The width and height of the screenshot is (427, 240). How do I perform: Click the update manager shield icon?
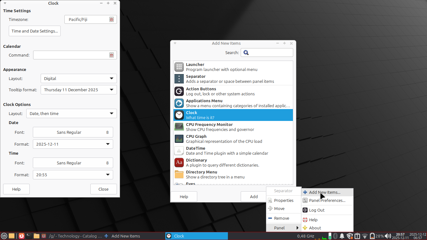pos(350,236)
